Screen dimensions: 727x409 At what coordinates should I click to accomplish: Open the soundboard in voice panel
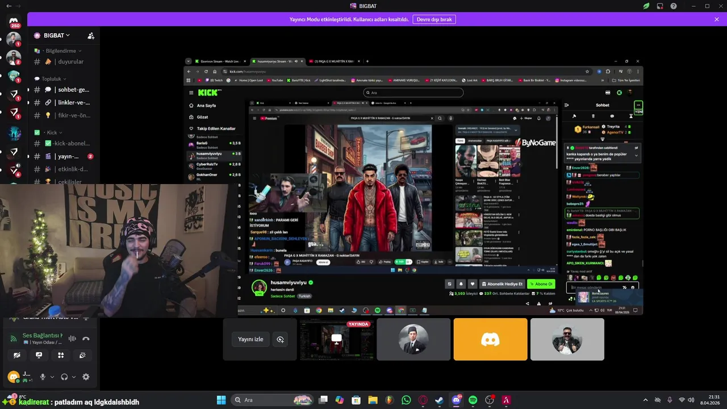tap(82, 355)
